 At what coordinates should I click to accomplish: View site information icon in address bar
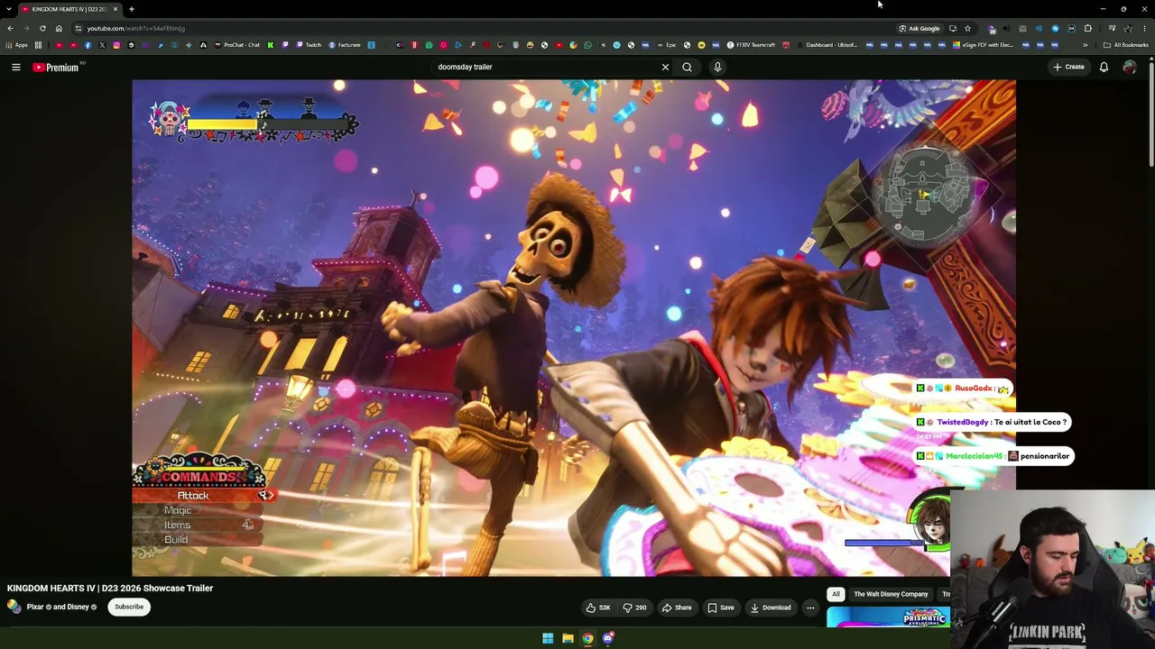point(79,28)
